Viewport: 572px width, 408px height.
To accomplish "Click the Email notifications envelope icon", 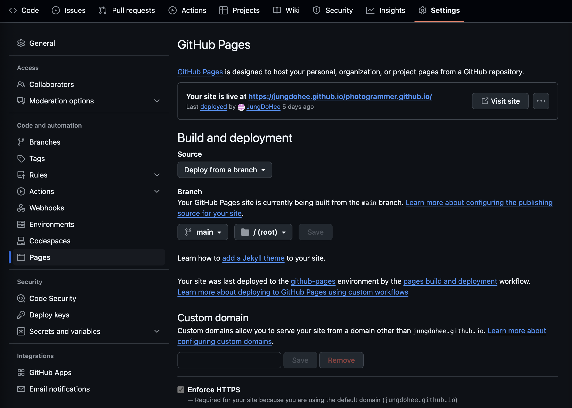I will click(x=21, y=389).
